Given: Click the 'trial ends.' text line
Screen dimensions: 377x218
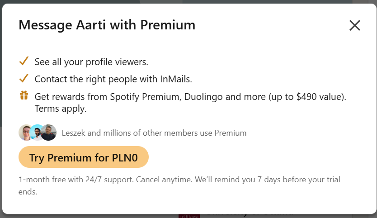Looking at the screenshot, I should tap(28, 192).
